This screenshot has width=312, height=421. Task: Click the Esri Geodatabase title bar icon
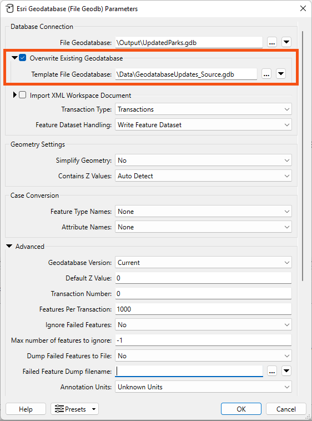pos(9,8)
